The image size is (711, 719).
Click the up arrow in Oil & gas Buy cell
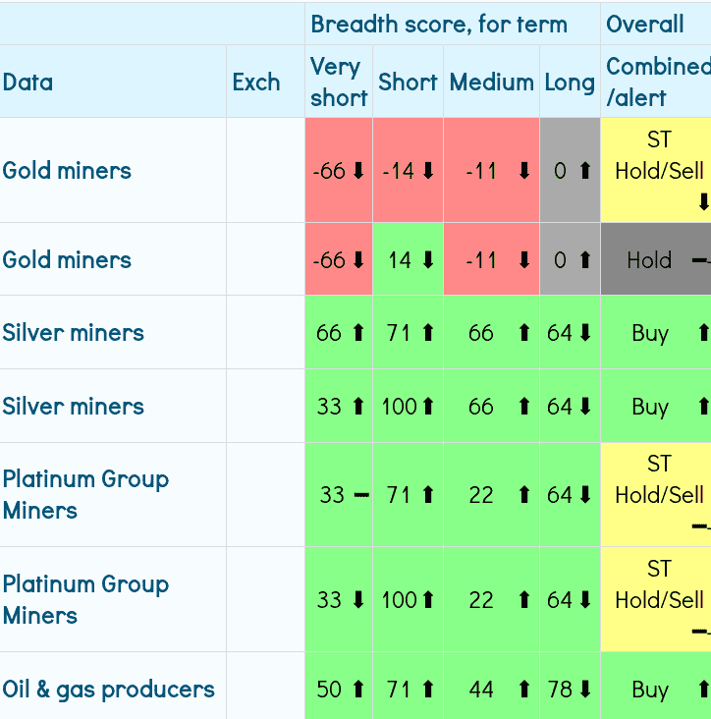[x=703, y=690]
